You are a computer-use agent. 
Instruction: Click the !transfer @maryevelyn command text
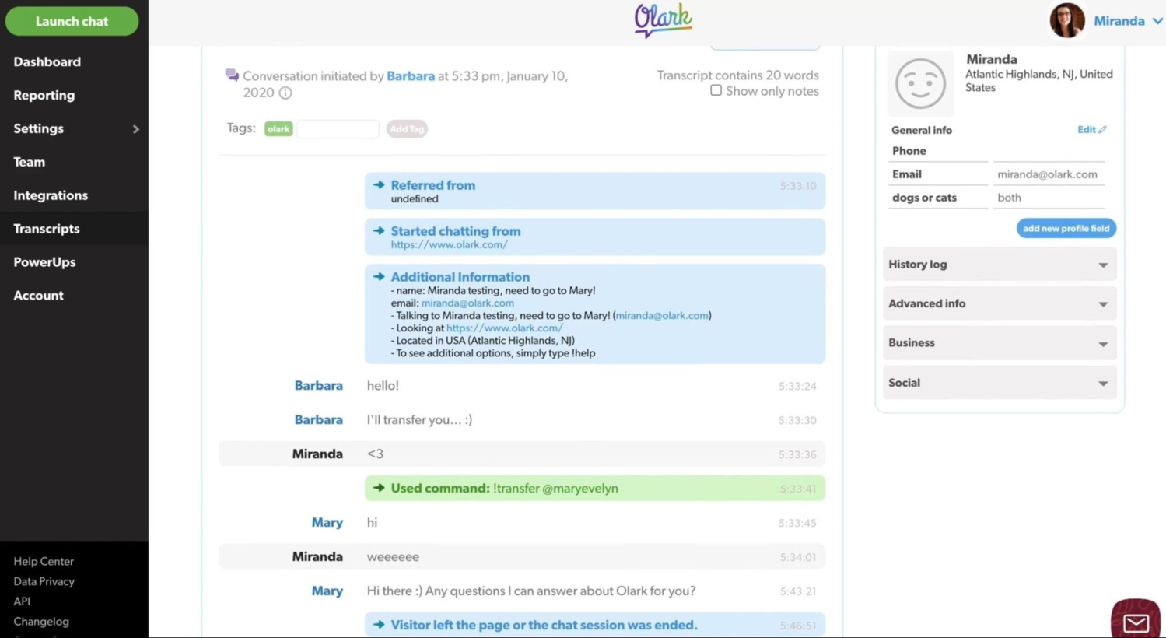555,489
